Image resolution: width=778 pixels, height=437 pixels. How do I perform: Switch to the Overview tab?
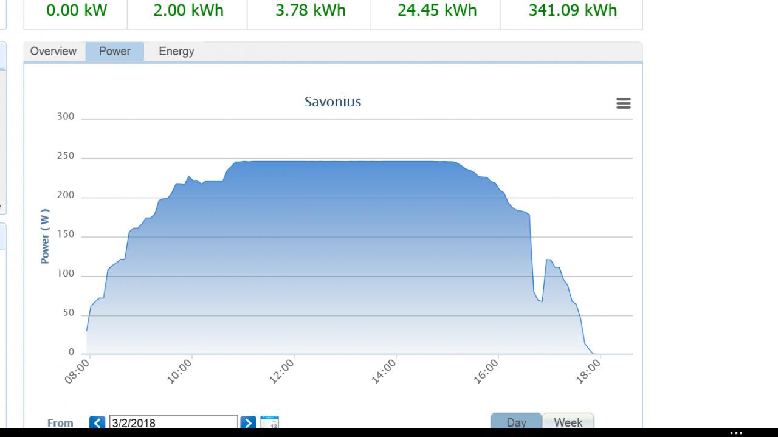click(x=53, y=51)
